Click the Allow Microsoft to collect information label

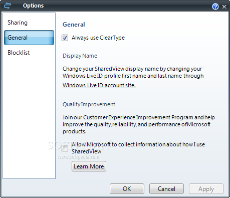[x=138, y=148]
